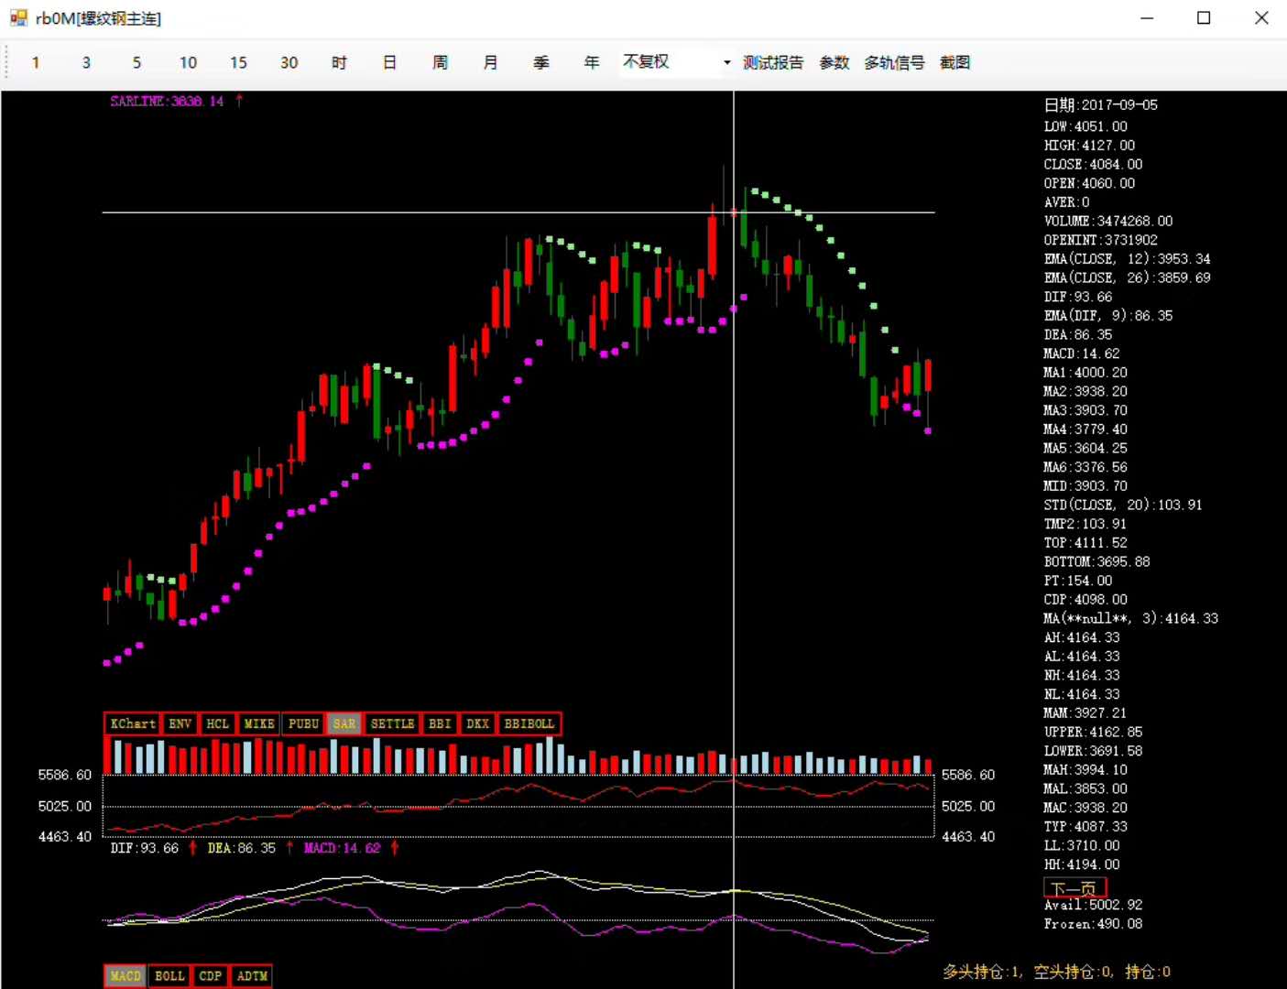Click the application icon in title bar

tap(17, 18)
